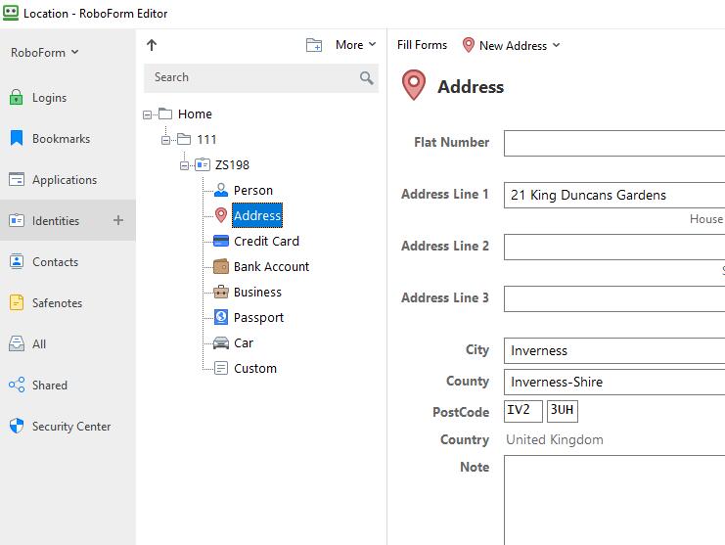Click the up arrow navigation icon
Image resolution: width=725 pixels, height=545 pixels.
pos(152,45)
